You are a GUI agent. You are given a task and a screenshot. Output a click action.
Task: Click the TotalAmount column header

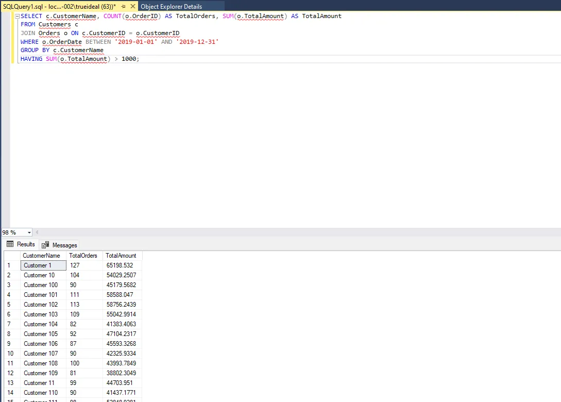click(x=122, y=256)
